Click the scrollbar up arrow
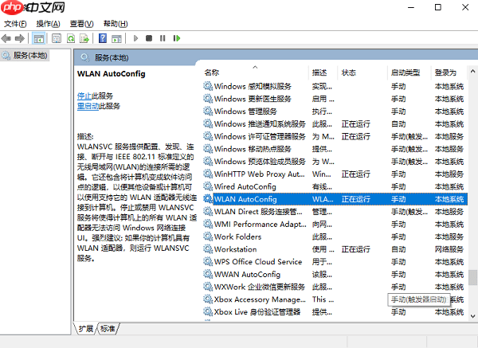 point(472,72)
